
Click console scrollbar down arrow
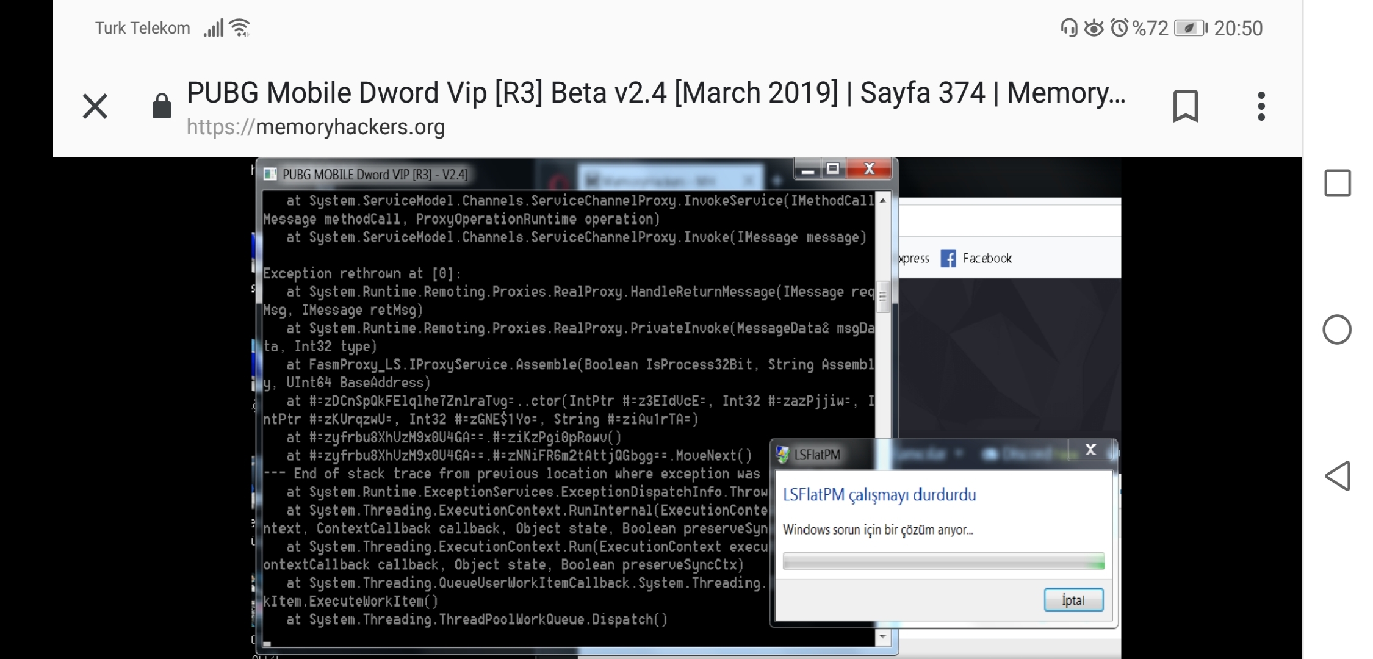[x=882, y=637]
